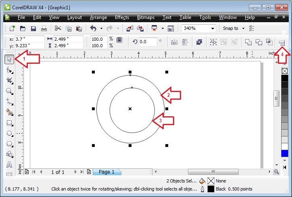Expand the Snap to dropdown
The height and width of the screenshot is (197, 292).
[x=243, y=28]
